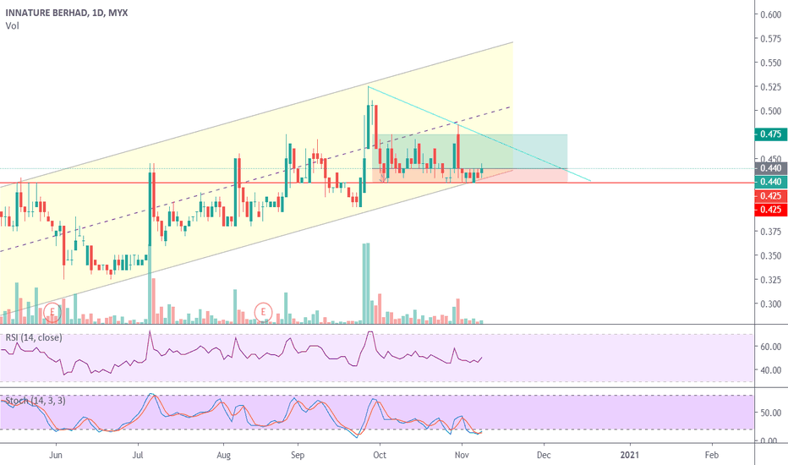Click the Aug label on time axis

click(224, 455)
